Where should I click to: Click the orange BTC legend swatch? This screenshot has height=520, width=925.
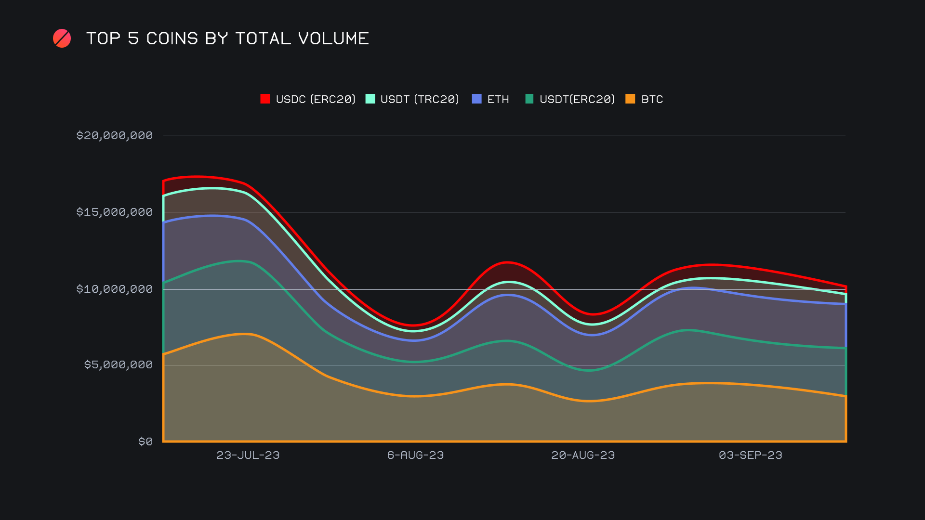point(630,99)
